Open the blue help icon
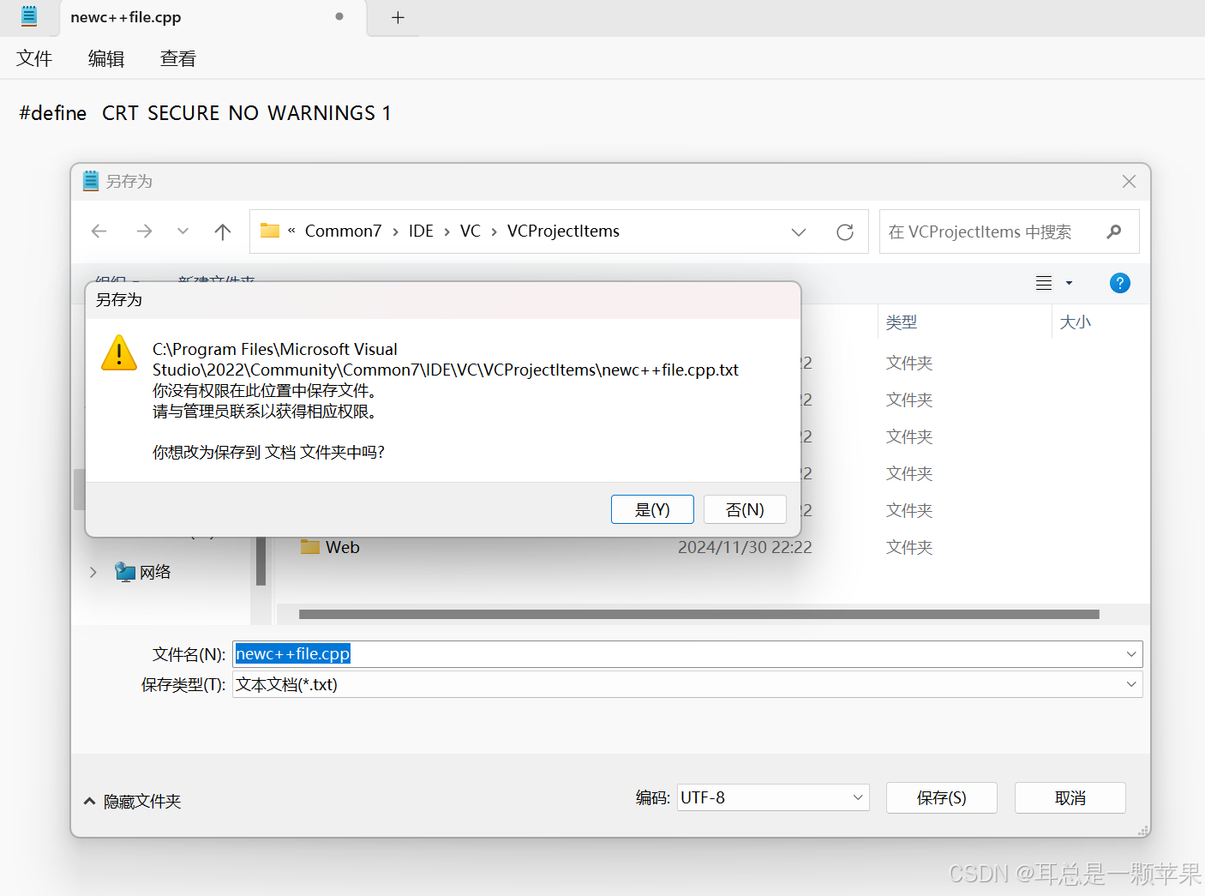This screenshot has width=1205, height=896. click(1119, 283)
